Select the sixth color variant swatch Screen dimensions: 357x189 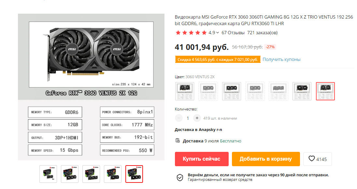[x=302, y=91]
